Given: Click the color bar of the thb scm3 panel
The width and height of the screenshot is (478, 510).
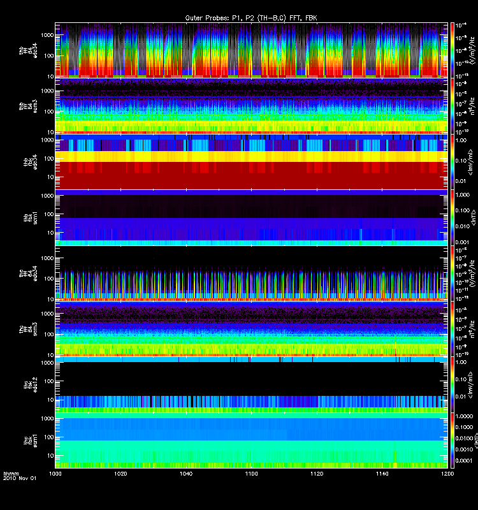Looking at the screenshot, I should tap(453, 106).
